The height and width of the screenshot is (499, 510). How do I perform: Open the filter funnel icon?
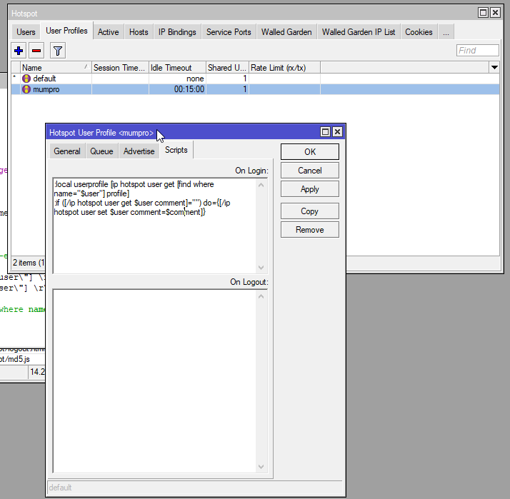tap(58, 51)
